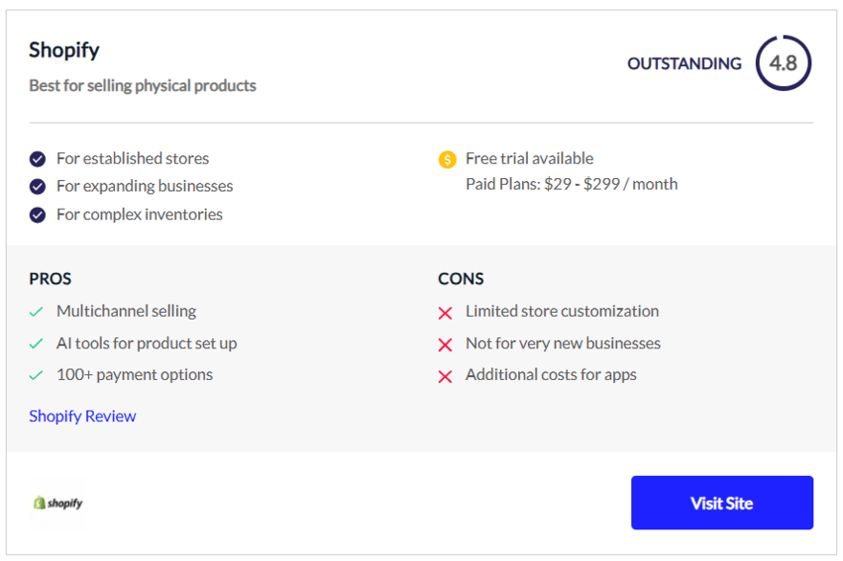Click the CONS section heading
This screenshot has height=561, width=843.
pos(461,279)
